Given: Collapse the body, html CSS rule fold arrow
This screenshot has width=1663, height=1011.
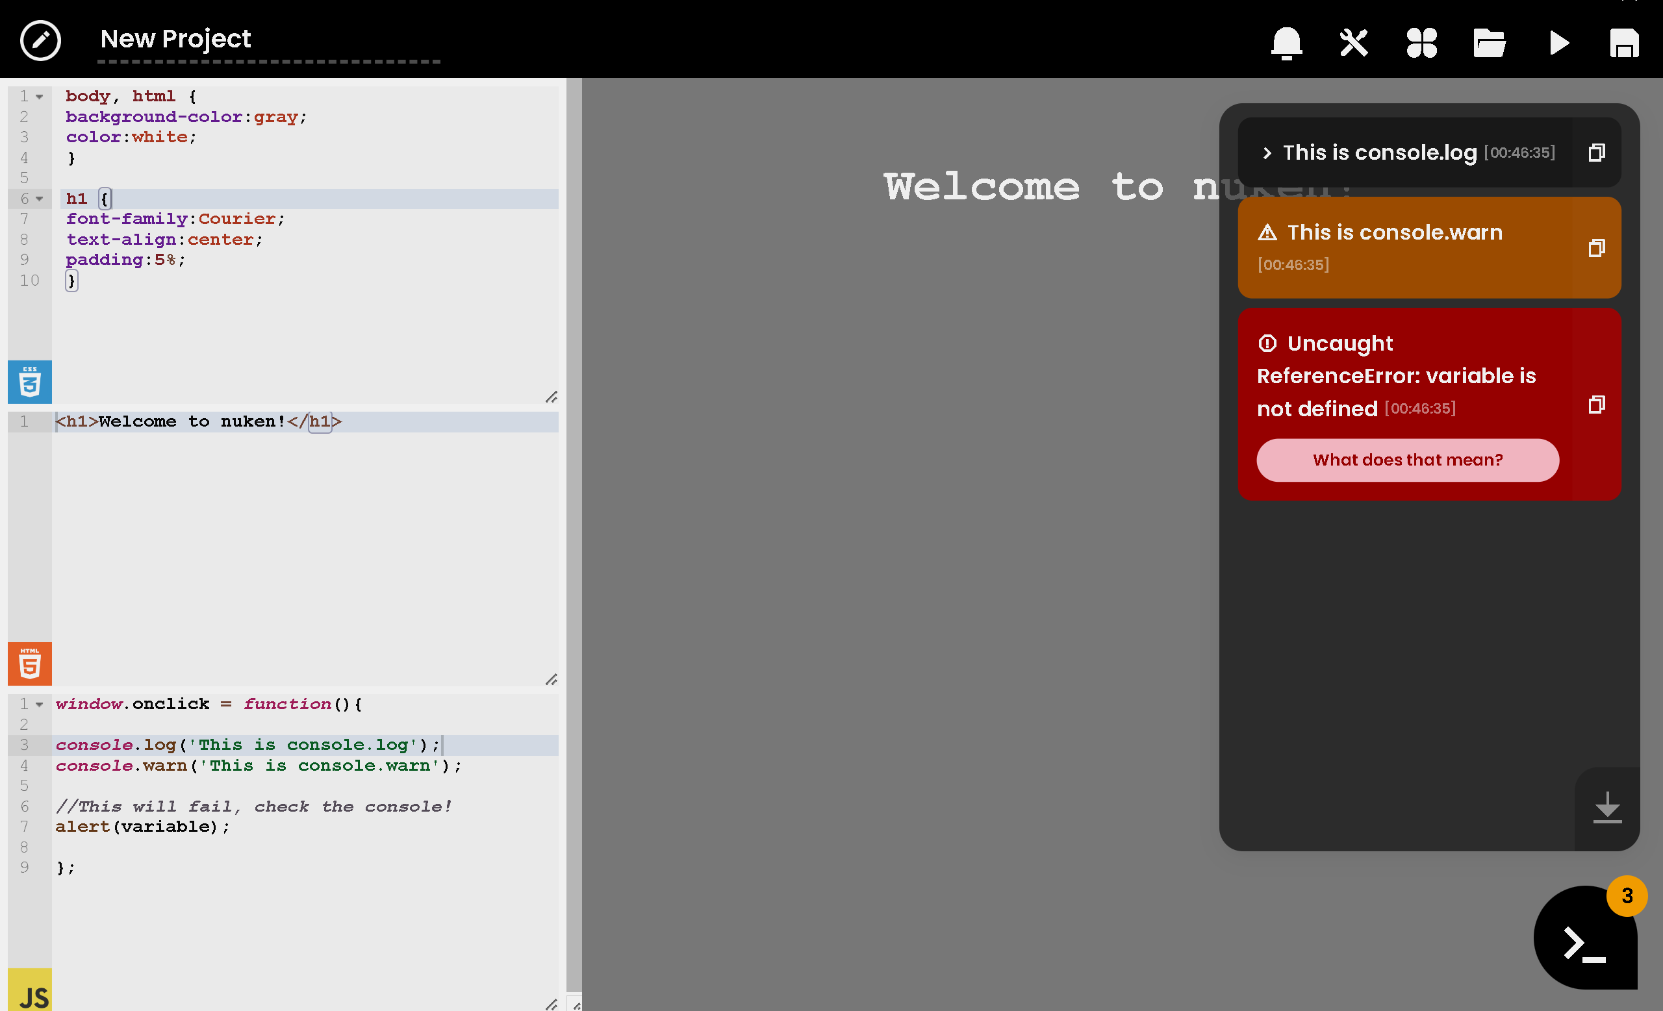Looking at the screenshot, I should 40,97.
